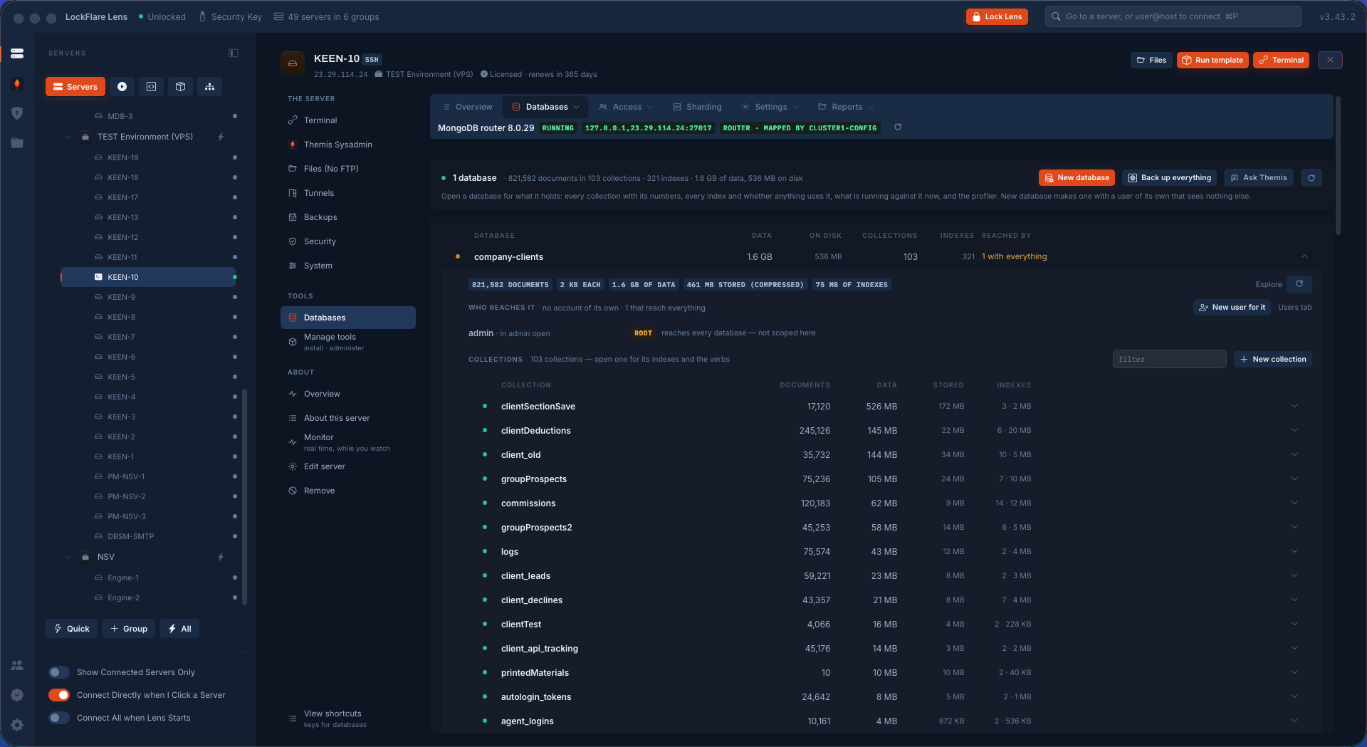Open Monitor real time view
1367x747 pixels.
[348, 442]
